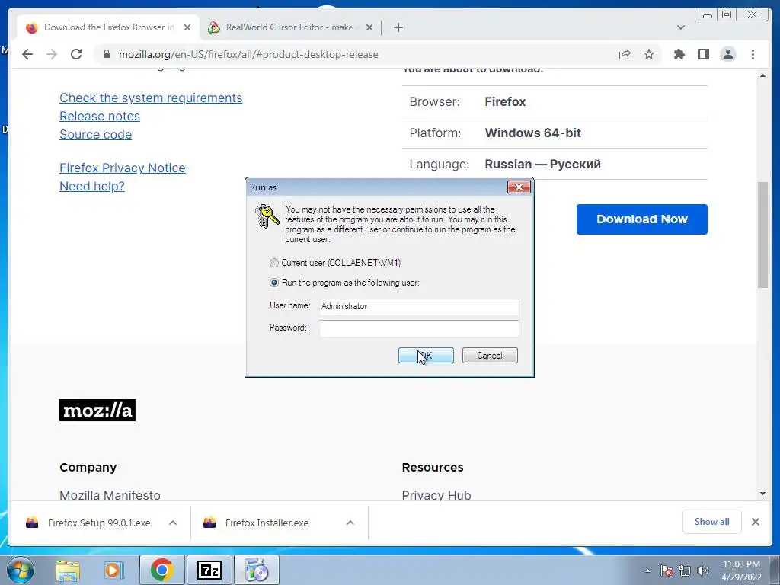Click the scrollbar down arrow
Image resolution: width=780 pixels, height=585 pixels.
coord(762,494)
